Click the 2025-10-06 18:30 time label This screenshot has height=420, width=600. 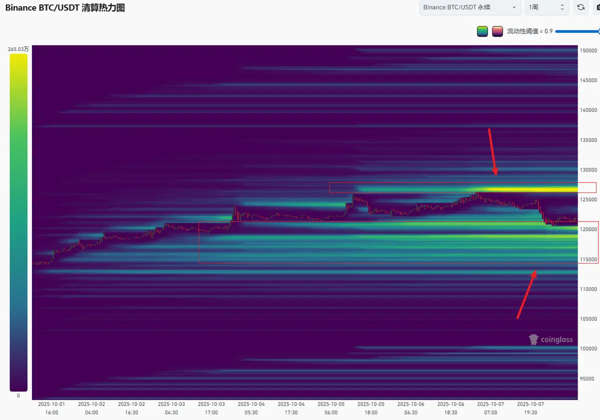click(451, 408)
